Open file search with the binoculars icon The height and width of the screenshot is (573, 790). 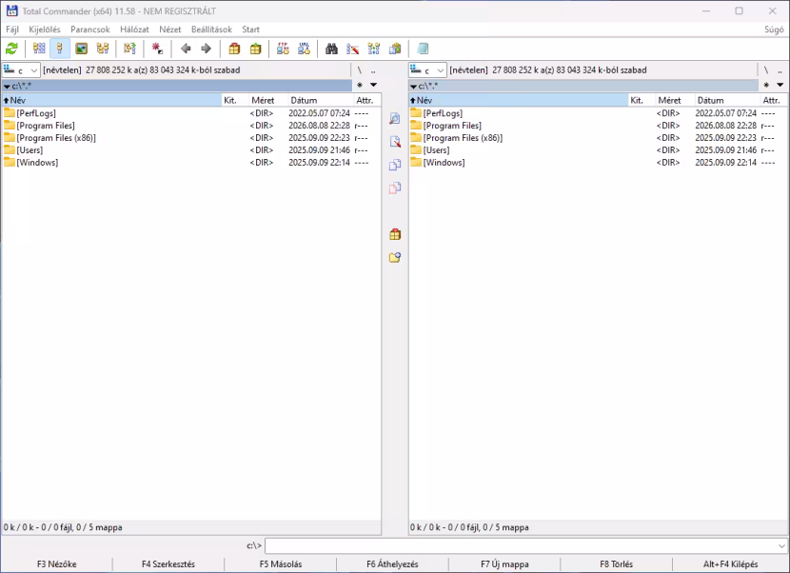click(x=331, y=49)
